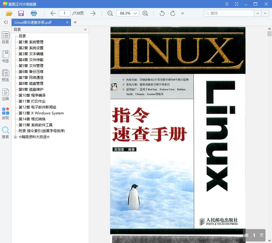The height and width of the screenshot is (243, 272).
Task: Open the hamburger main menu in title bar
Action: (x=227, y=4)
